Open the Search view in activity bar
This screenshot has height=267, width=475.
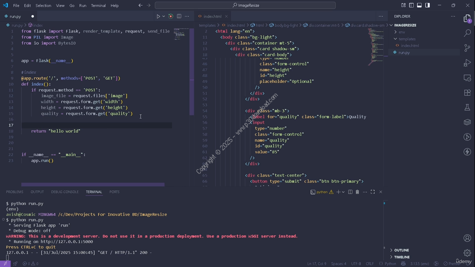(x=467, y=33)
